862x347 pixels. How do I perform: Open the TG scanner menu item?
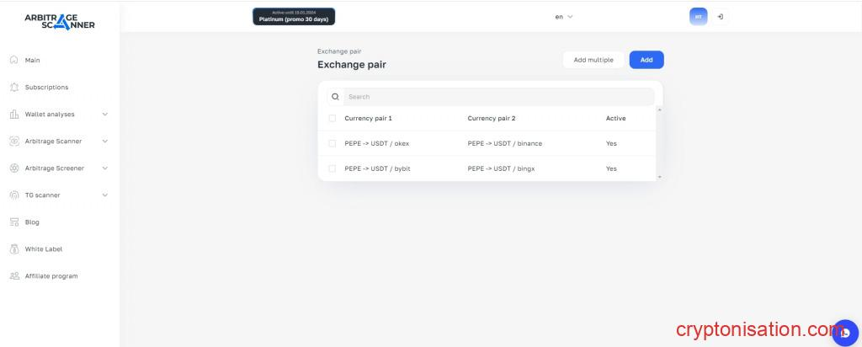42,195
